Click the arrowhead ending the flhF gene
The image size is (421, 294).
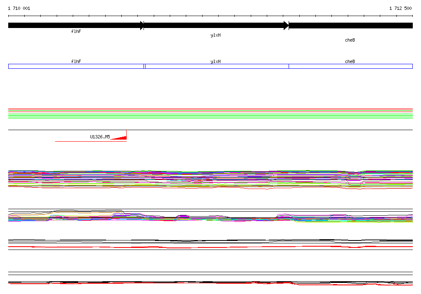(x=142, y=26)
